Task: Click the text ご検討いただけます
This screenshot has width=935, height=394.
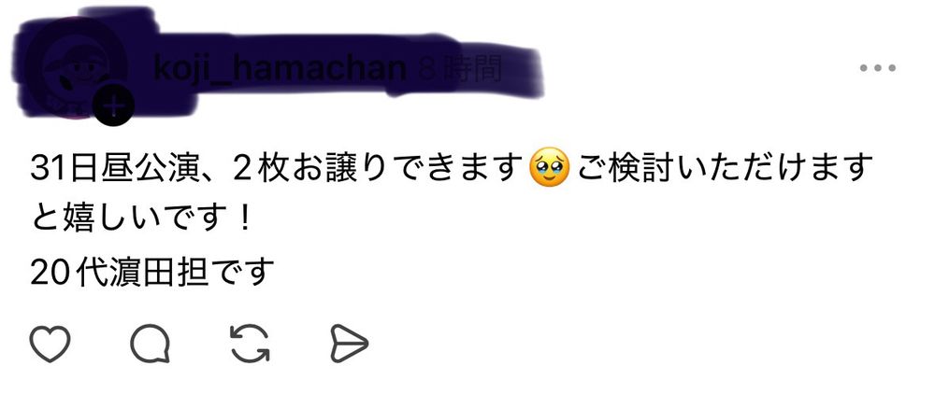Action: 724,168
